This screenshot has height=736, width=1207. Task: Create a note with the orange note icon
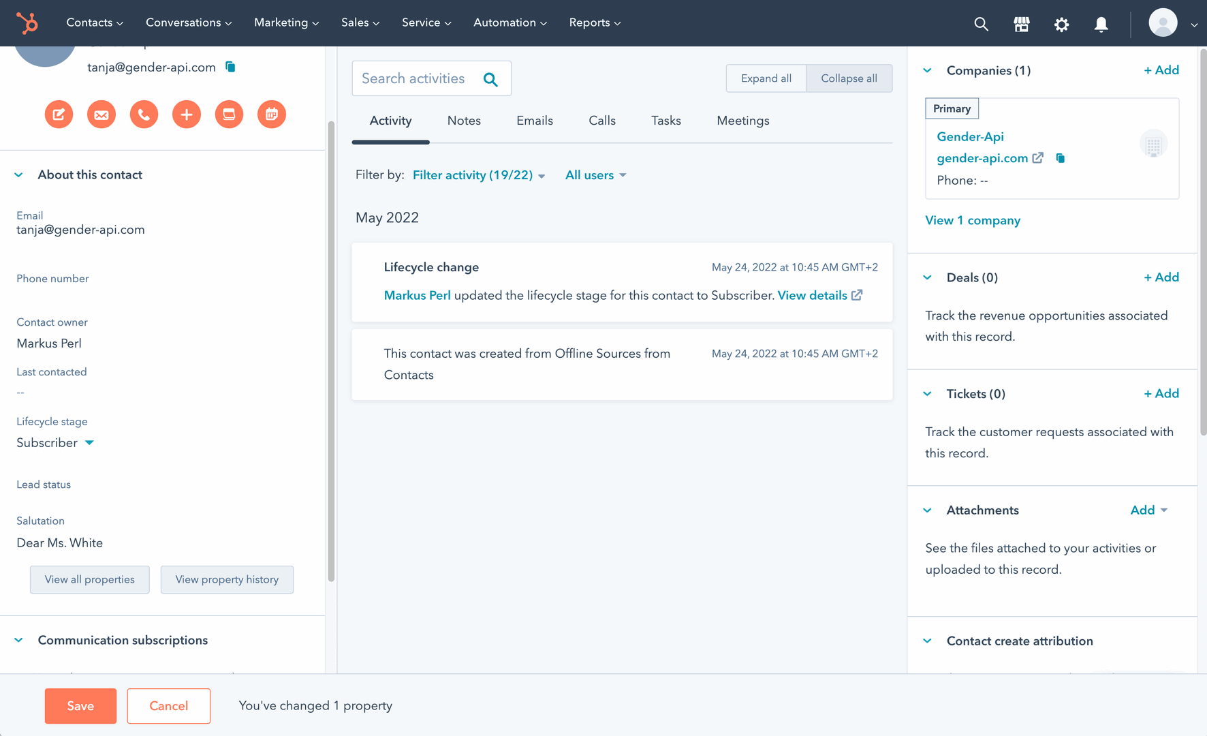click(x=59, y=114)
